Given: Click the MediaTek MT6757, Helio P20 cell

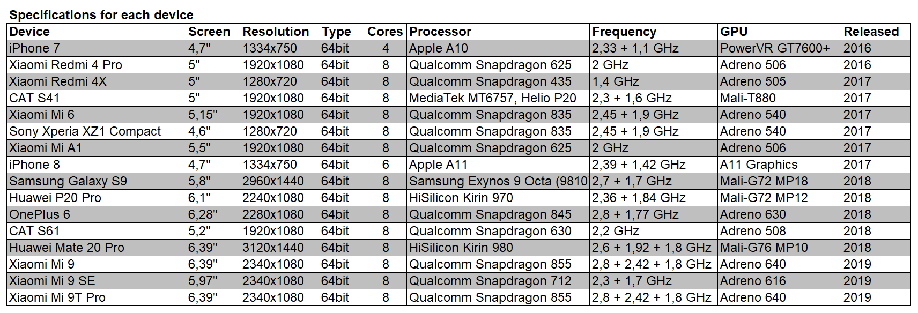Looking at the screenshot, I should [x=492, y=98].
